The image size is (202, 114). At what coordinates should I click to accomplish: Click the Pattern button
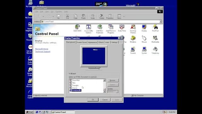click(x=113, y=85)
